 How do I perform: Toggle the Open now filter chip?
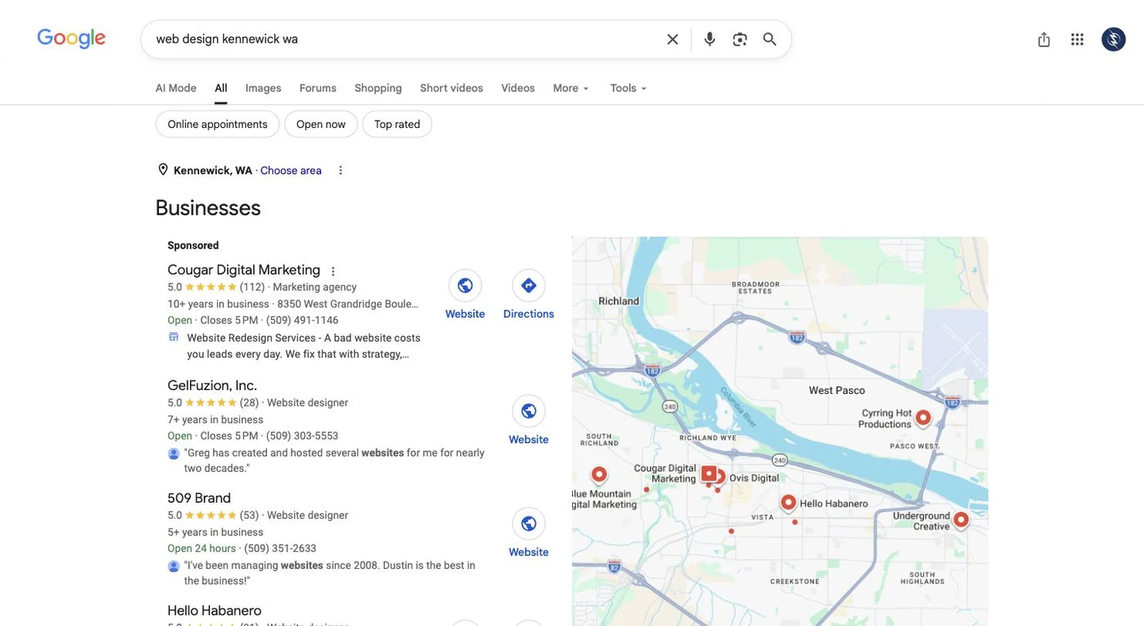pyautogui.click(x=321, y=124)
